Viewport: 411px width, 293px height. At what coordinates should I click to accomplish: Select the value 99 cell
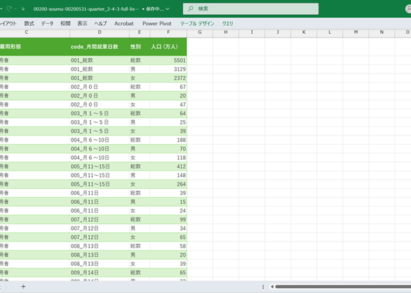[x=168, y=220]
